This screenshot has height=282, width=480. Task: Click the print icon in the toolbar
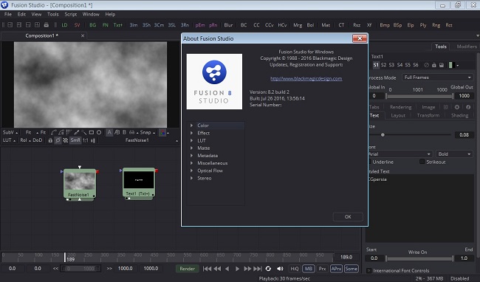(x=47, y=25)
